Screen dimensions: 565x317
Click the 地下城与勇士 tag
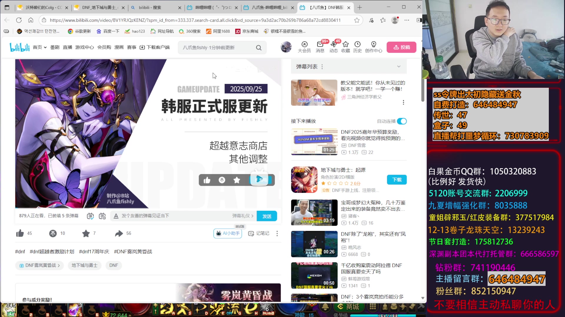pos(84,265)
